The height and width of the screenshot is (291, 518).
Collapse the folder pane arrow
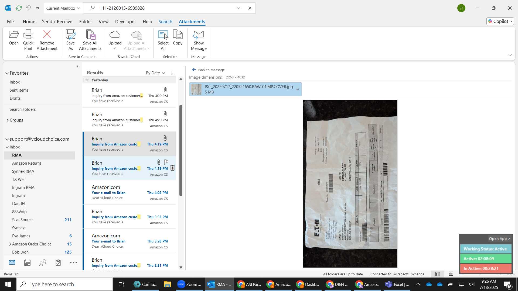click(77, 66)
